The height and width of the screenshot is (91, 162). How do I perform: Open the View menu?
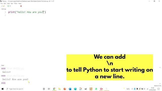(x=8, y=4)
